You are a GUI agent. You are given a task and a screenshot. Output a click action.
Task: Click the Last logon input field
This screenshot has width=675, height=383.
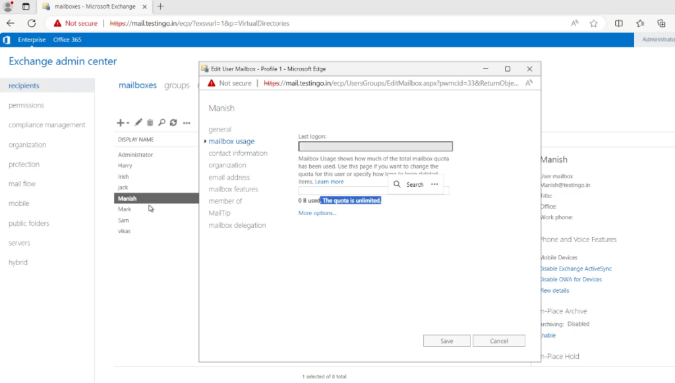(x=375, y=145)
